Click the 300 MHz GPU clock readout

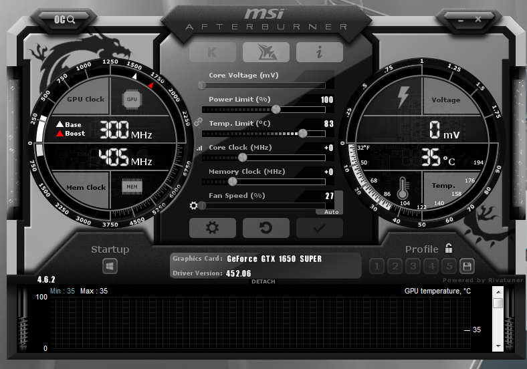(x=126, y=130)
